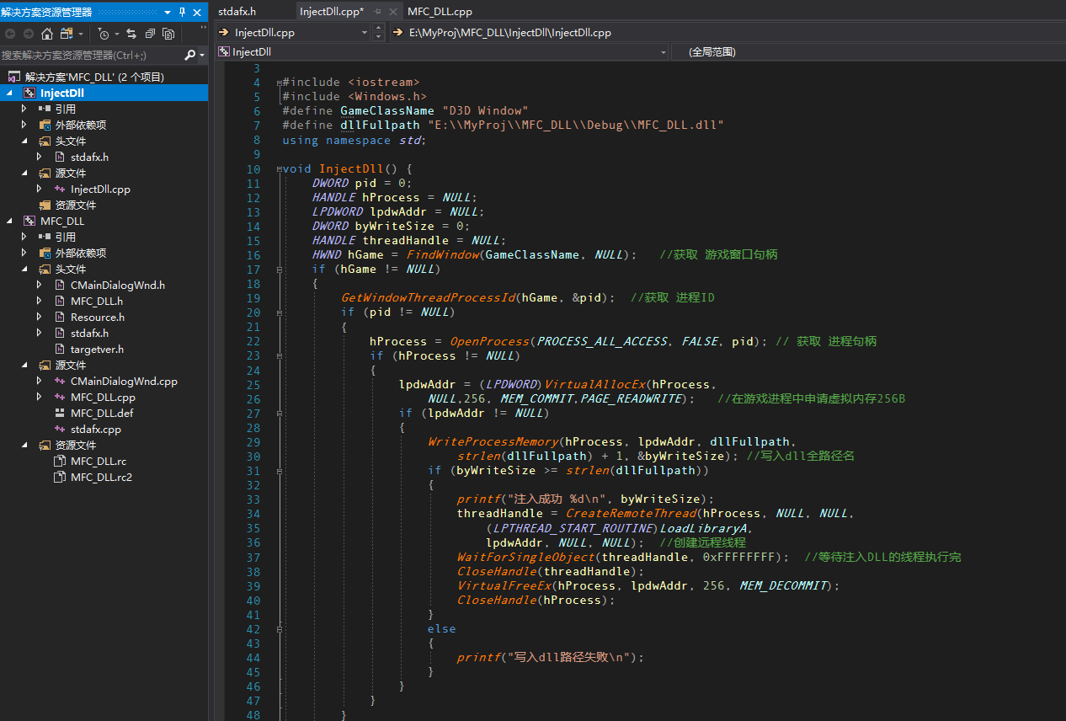
Task: Switch views with the solution/folder view icon
Action: click(x=66, y=34)
